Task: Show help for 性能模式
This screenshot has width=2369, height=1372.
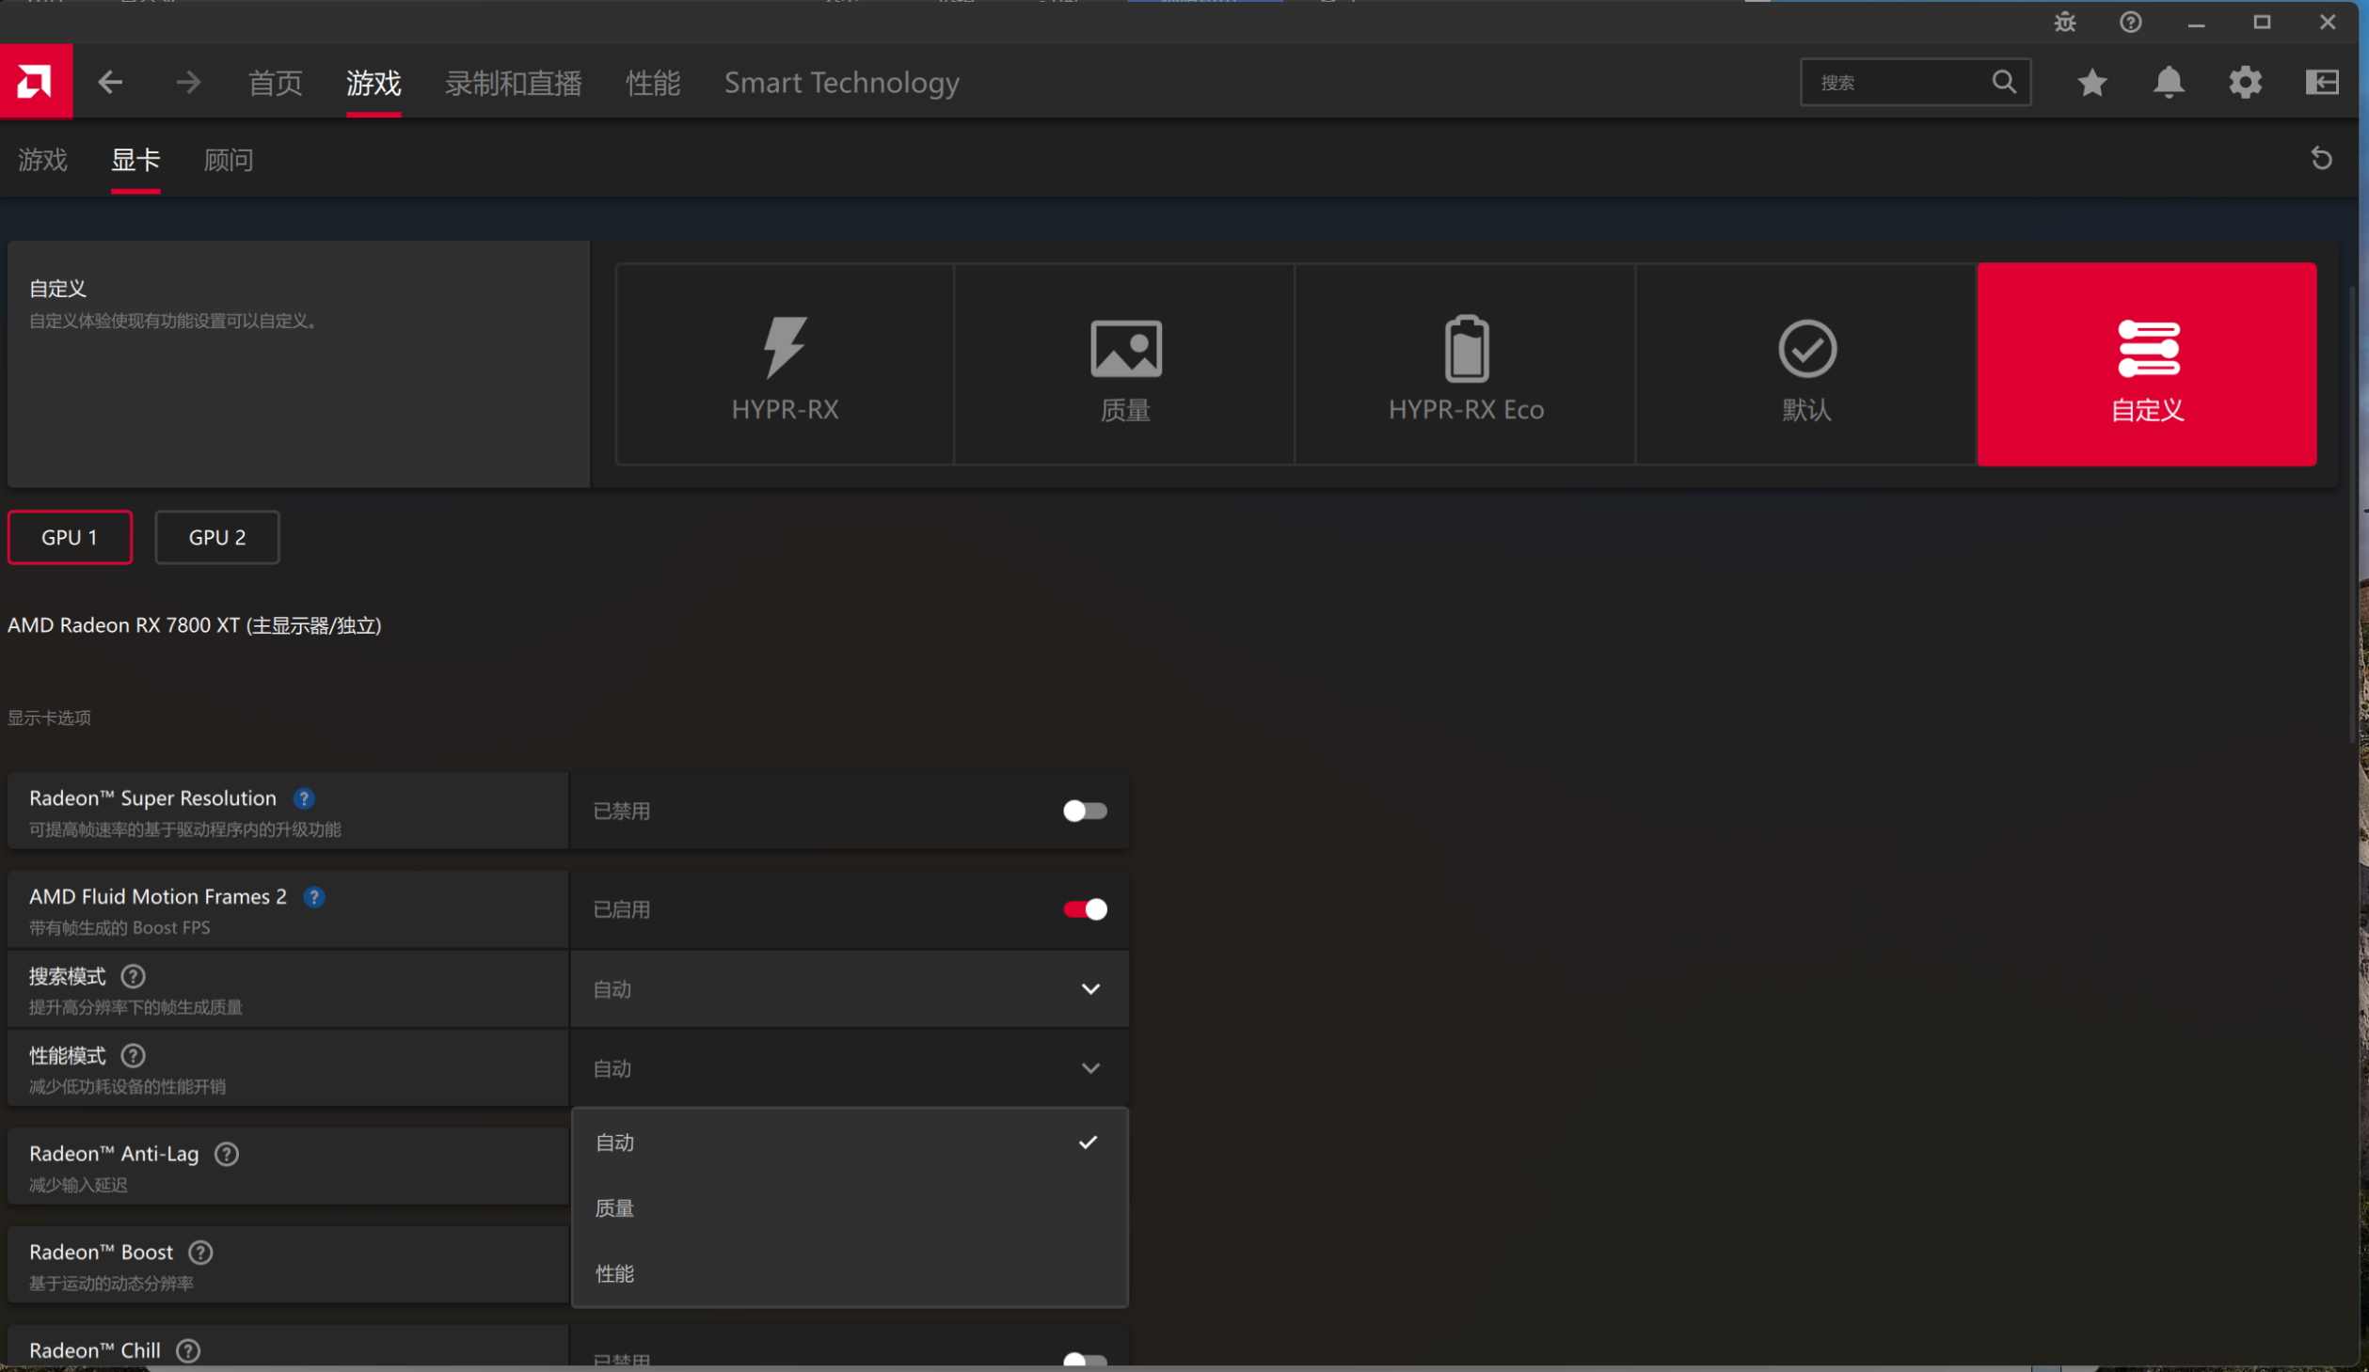Action: click(134, 1056)
